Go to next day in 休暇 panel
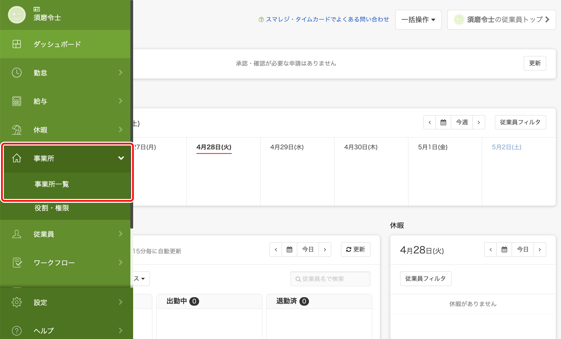The height and width of the screenshot is (339, 561). (x=540, y=249)
